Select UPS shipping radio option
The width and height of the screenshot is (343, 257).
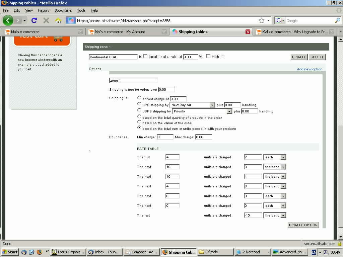(x=139, y=104)
